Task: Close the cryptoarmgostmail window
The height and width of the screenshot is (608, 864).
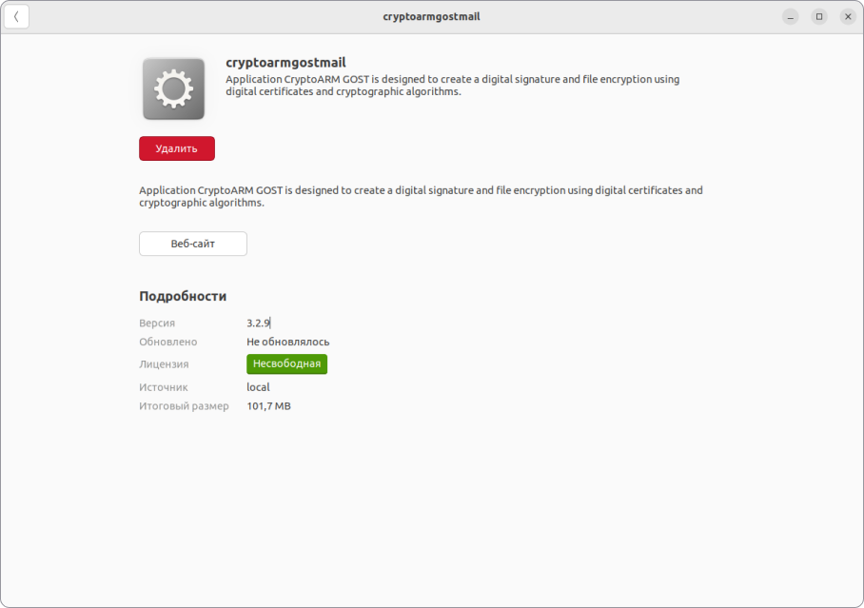Action: tap(848, 16)
